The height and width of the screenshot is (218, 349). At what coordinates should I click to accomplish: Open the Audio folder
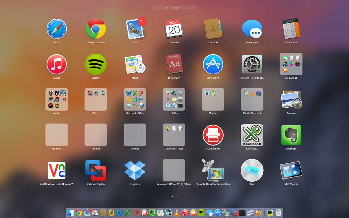(x=57, y=99)
